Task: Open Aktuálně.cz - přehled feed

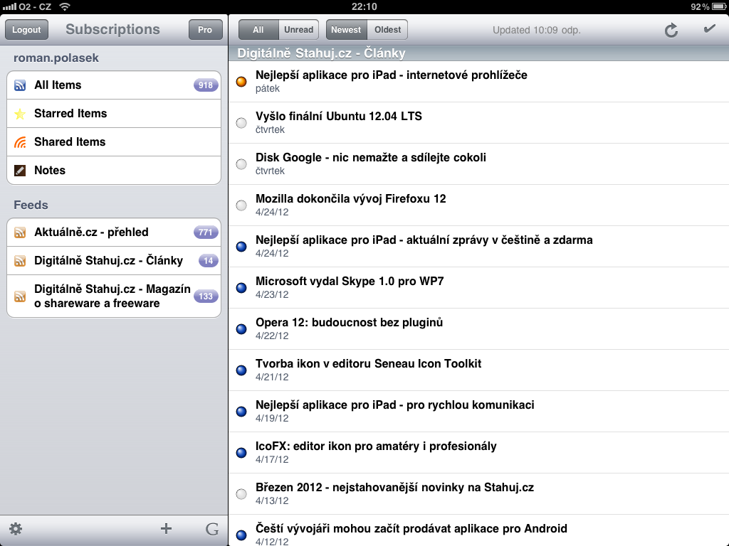Action: [x=114, y=232]
